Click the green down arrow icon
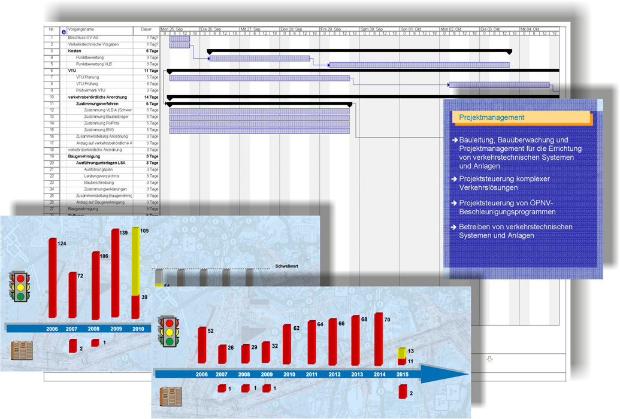Screen dimensions: 620x419 [489, 359]
